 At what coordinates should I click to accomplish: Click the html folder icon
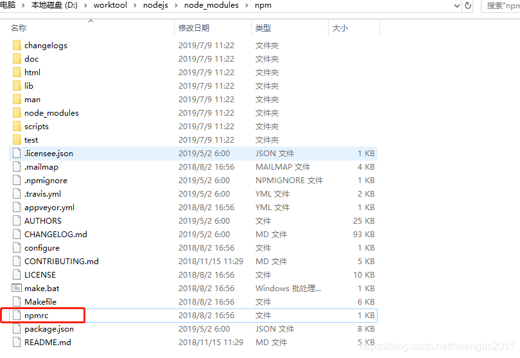(17, 73)
